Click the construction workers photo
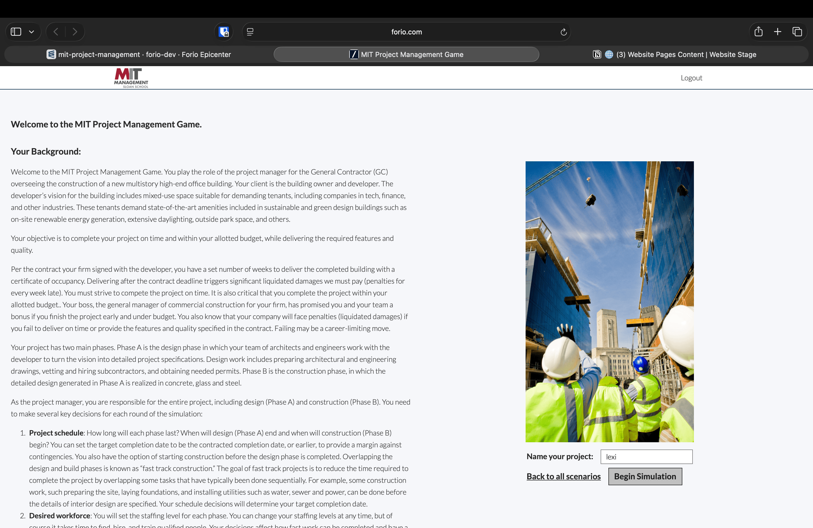Screen dimensions: 813x528 click(x=609, y=302)
